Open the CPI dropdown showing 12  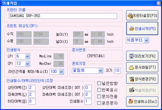27,64
